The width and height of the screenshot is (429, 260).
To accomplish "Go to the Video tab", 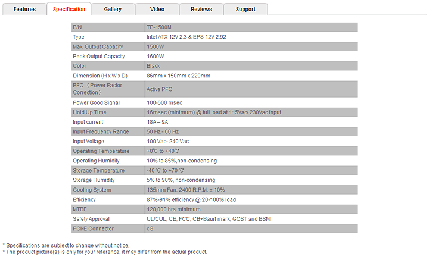I will tap(157, 9).
